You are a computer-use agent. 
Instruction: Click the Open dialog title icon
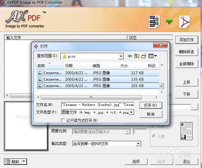coord(36,46)
